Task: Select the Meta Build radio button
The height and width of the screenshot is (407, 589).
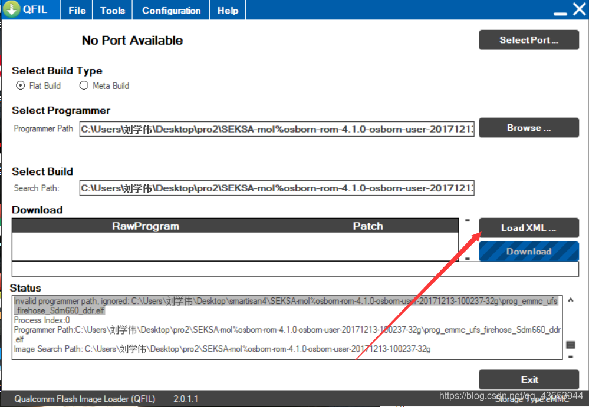Action: coord(84,85)
